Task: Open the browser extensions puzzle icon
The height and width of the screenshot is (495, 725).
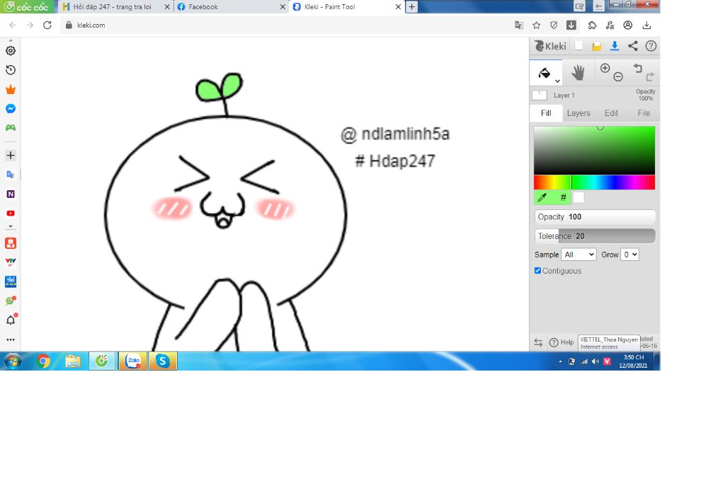Action: pyautogui.click(x=593, y=25)
